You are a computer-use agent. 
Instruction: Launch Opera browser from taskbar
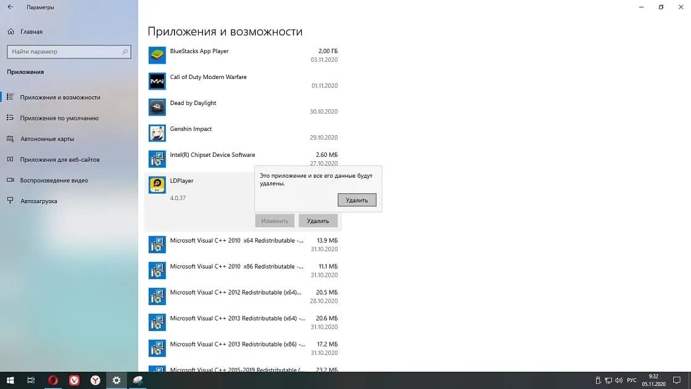pos(53,380)
